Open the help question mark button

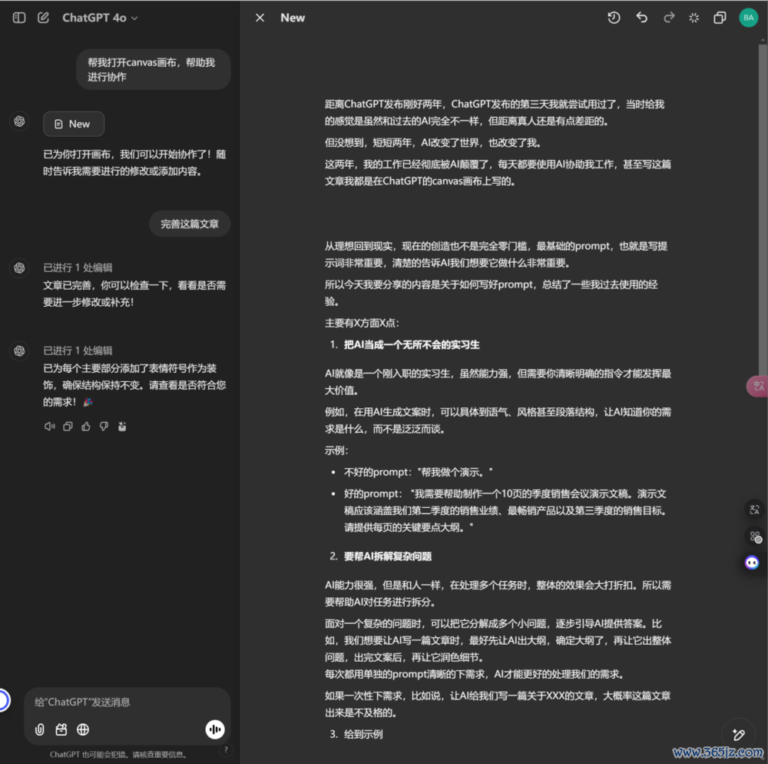click(226, 750)
